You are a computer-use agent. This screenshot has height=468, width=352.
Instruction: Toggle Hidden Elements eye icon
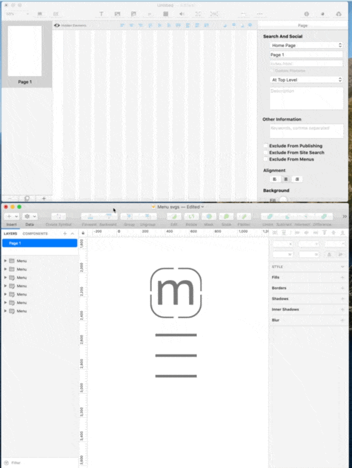(57, 26)
